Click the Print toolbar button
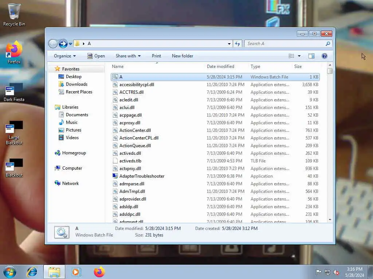 pos(156,56)
